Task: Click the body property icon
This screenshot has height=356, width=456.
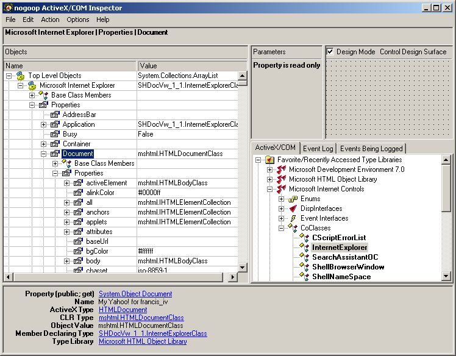Action: tap(78, 261)
